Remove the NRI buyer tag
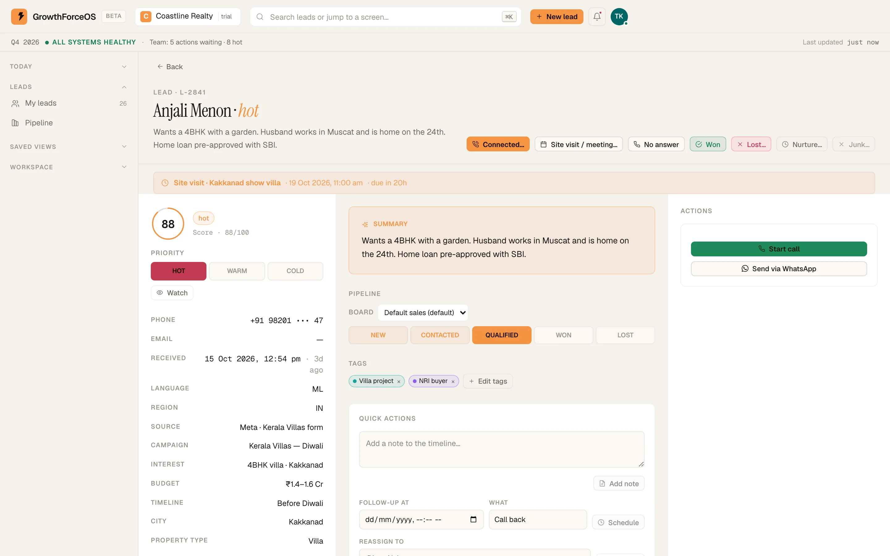 pos(453,382)
